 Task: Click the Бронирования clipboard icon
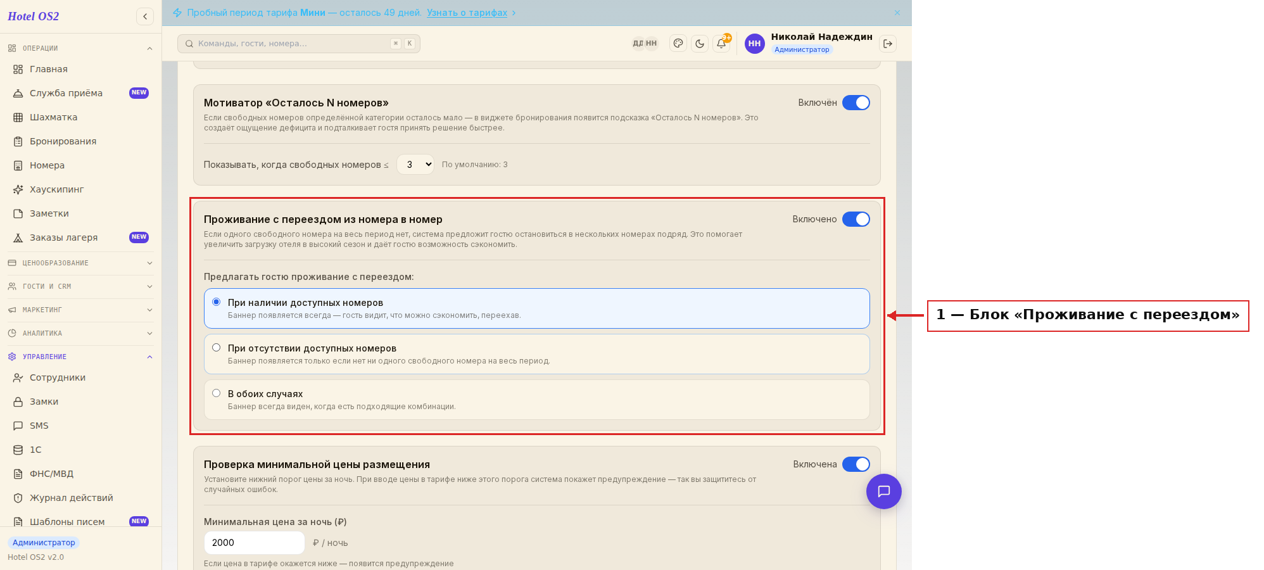click(18, 141)
